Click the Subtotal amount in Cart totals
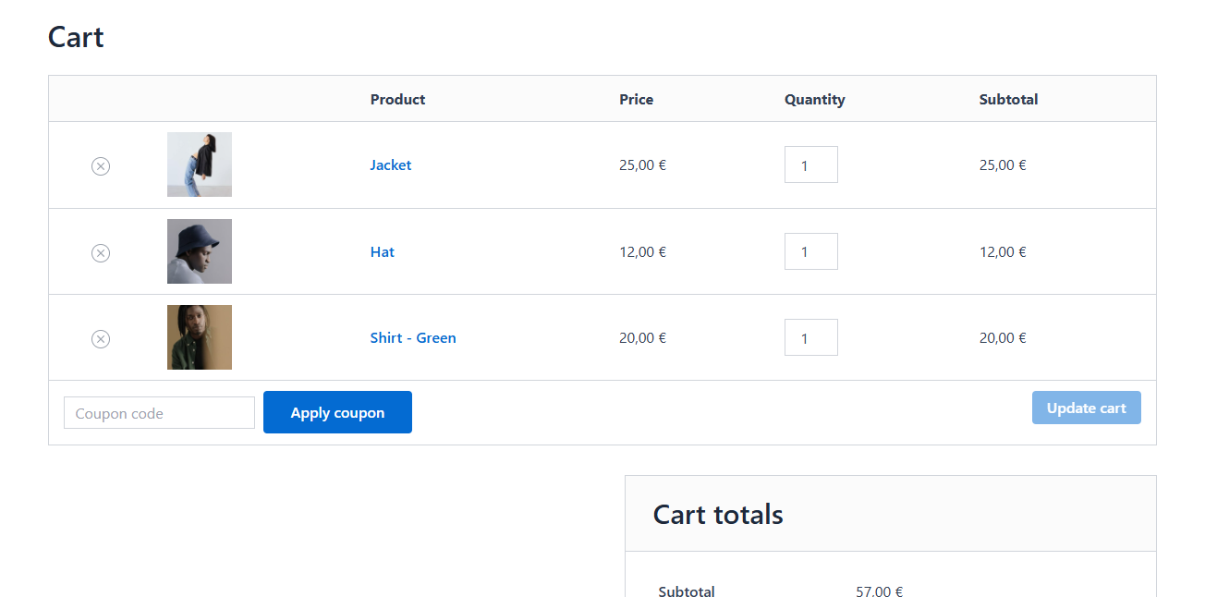Viewport: 1205px width, 597px height. click(879, 591)
